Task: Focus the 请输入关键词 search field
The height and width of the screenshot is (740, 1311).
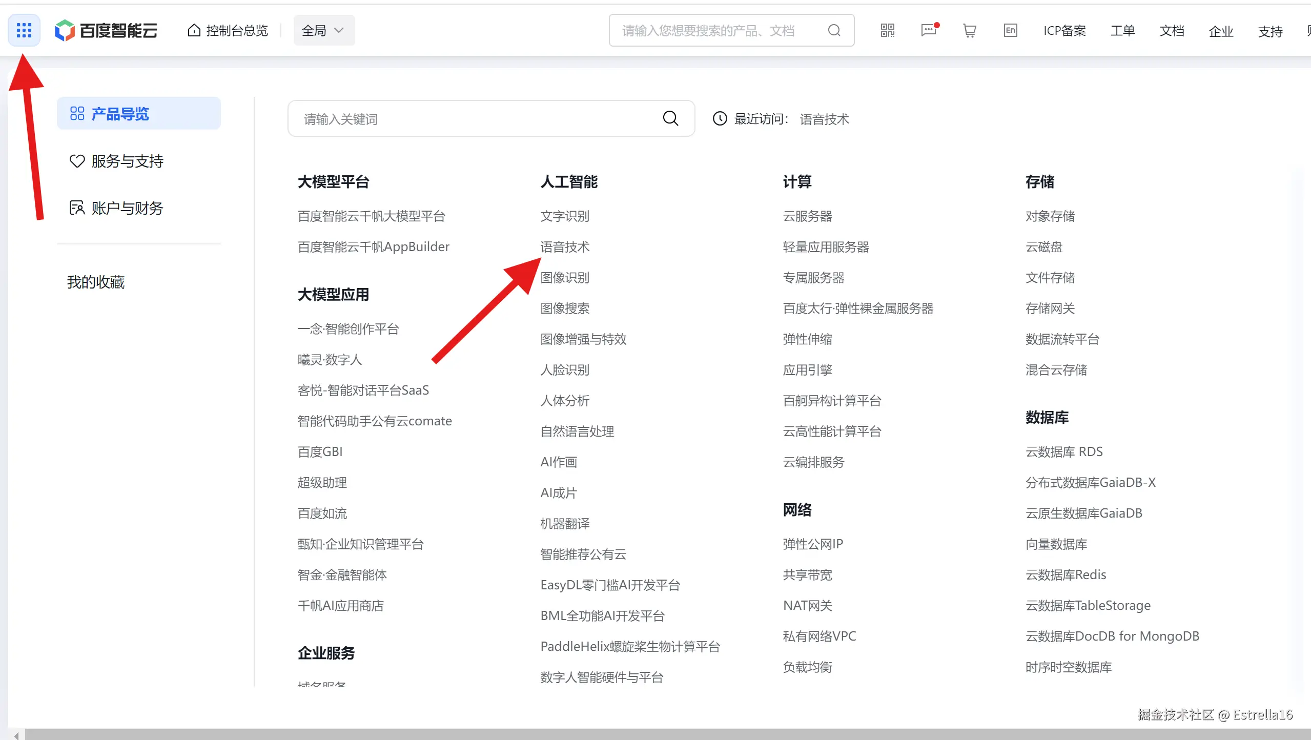Action: [477, 119]
